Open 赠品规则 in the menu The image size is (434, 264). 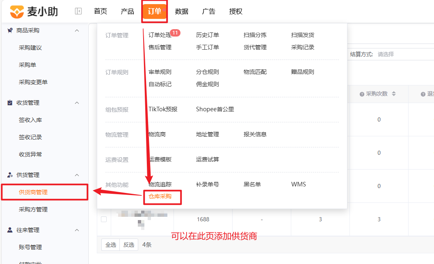pyautogui.click(x=302, y=72)
